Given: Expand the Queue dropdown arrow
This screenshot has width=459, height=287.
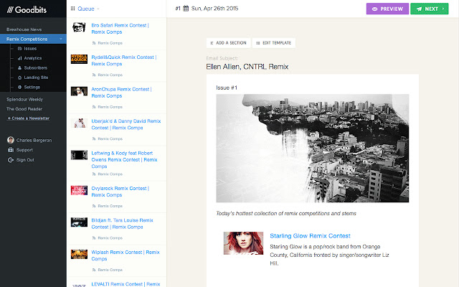Looking at the screenshot, I should tap(98, 9).
